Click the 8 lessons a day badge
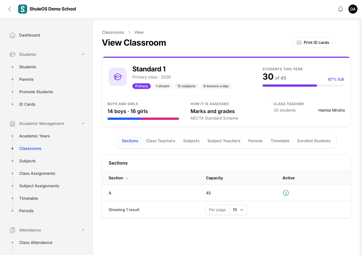 [216, 86]
